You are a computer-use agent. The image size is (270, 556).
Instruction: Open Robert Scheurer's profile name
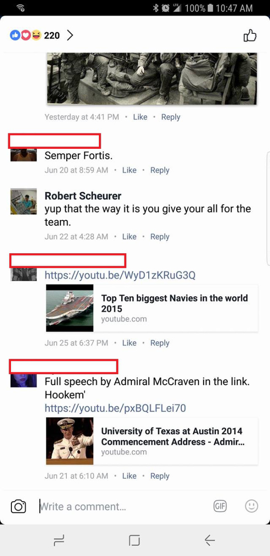(x=83, y=196)
